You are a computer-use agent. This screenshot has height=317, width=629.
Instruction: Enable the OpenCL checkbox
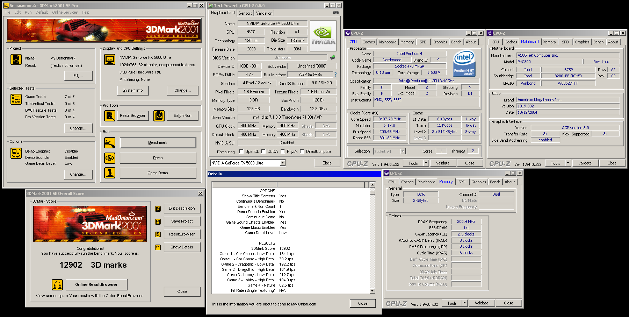[241, 152]
